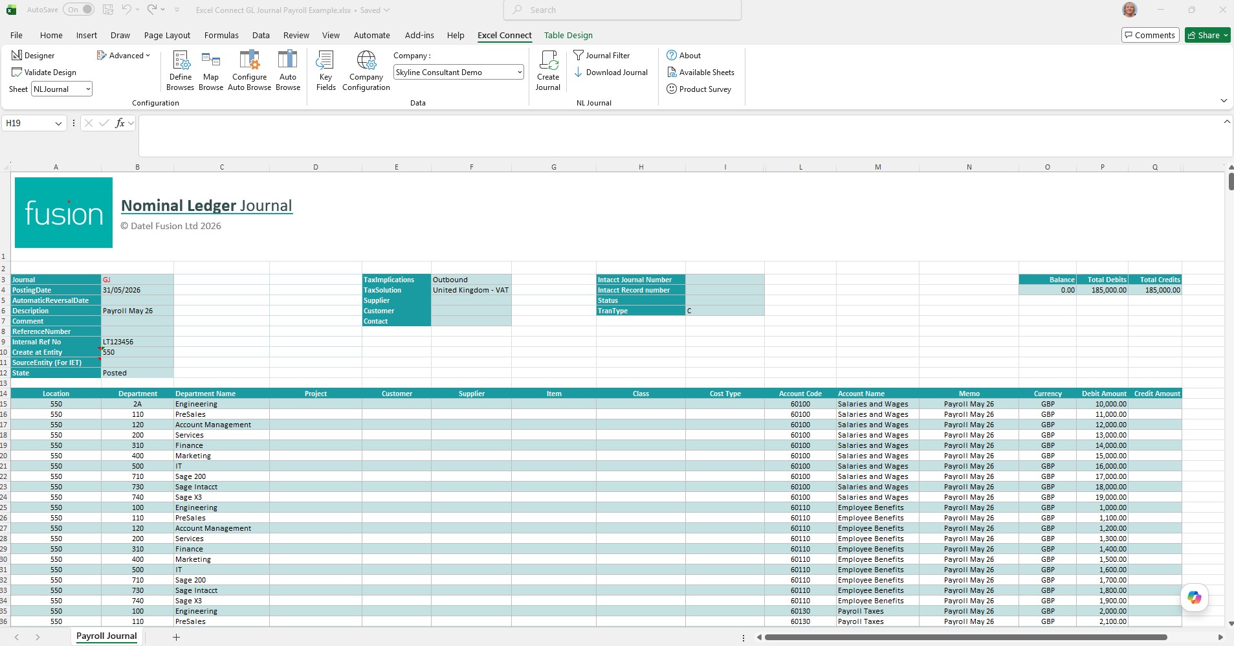
Task: Click the horizontal scrollbar right arrow
Action: coord(1220,638)
